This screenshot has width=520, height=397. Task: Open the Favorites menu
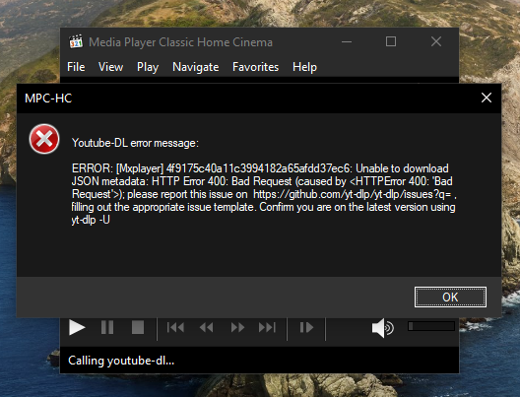[x=255, y=67]
